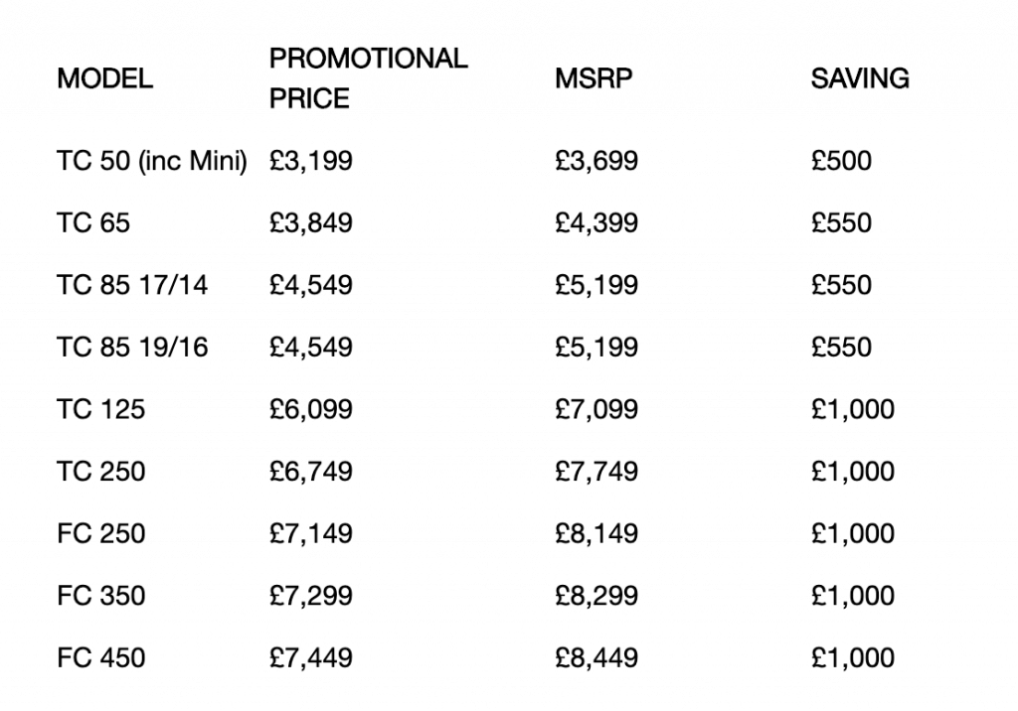
Task: Click the £3,849 promotional price
Action: (310, 222)
